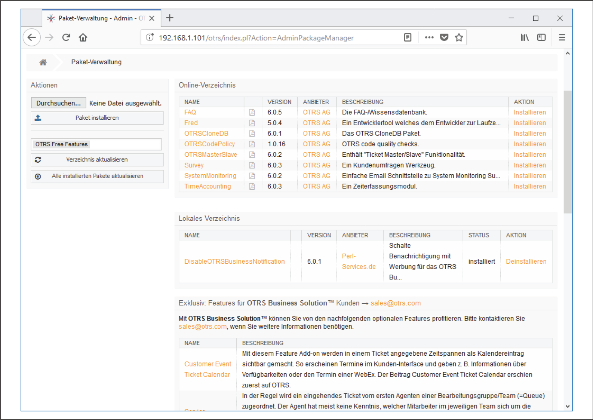Open the FAQ package link

click(x=190, y=112)
